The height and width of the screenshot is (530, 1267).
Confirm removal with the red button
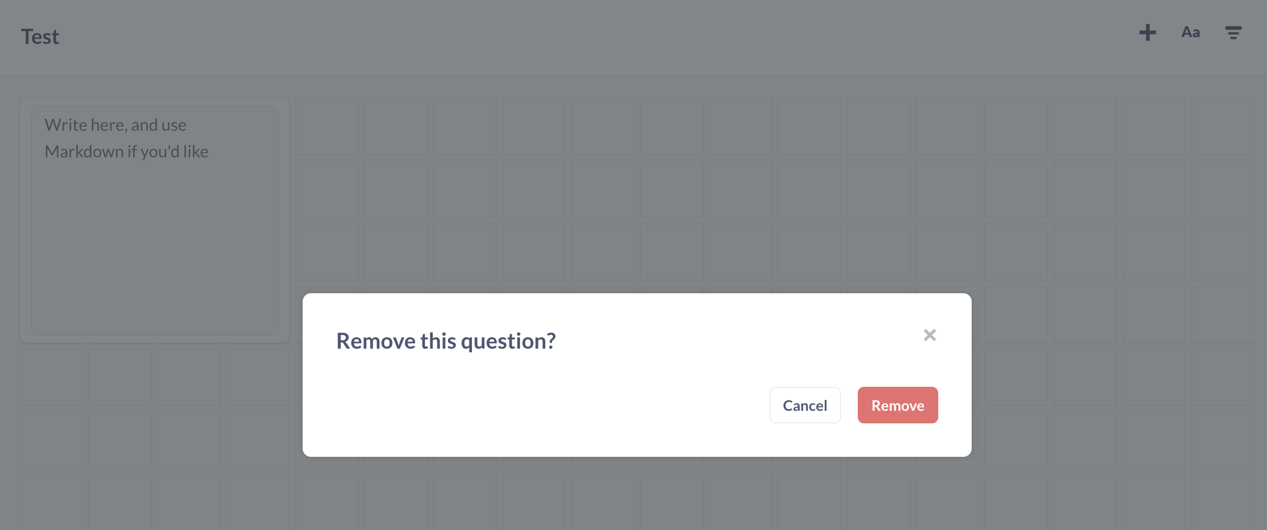pyautogui.click(x=897, y=405)
